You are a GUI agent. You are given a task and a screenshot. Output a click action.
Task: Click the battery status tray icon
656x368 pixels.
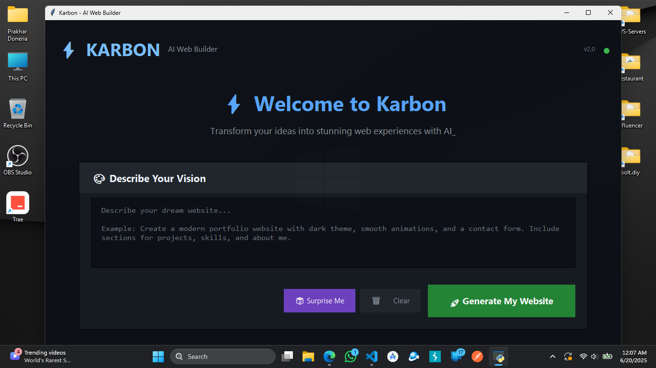[x=607, y=356]
